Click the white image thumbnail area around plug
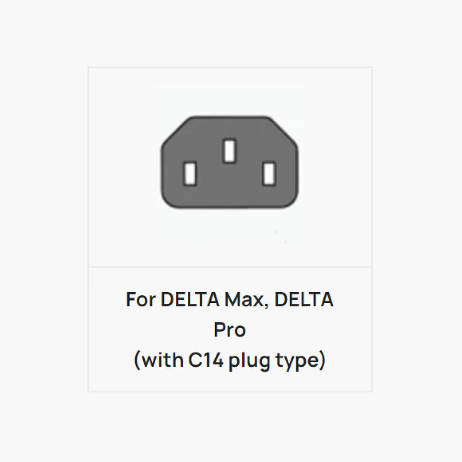Image resolution: width=462 pixels, height=462 pixels. [230, 163]
